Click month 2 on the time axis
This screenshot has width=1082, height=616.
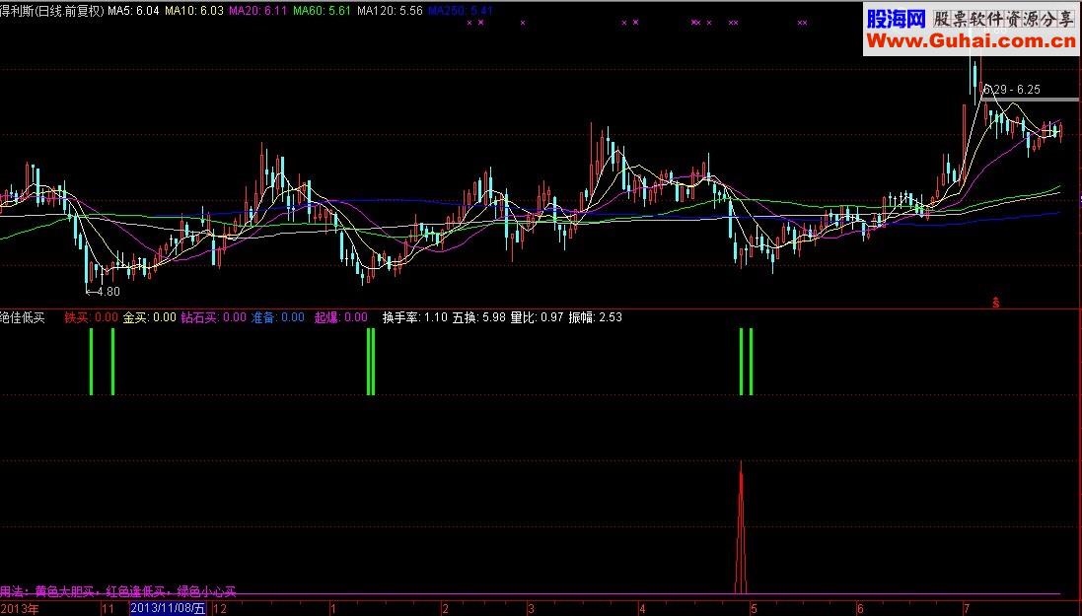point(445,609)
